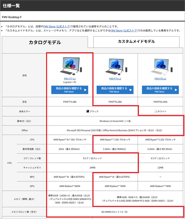Select model number FMVF55L1WA
This screenshot has height=219, width=185.
[x=160, y=102]
